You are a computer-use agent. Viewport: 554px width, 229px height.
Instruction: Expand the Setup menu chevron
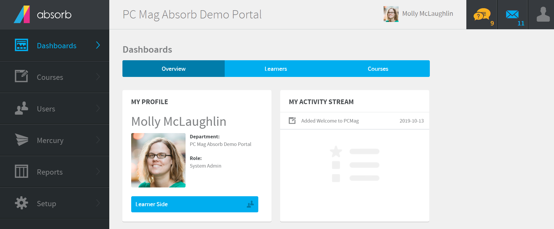point(98,203)
